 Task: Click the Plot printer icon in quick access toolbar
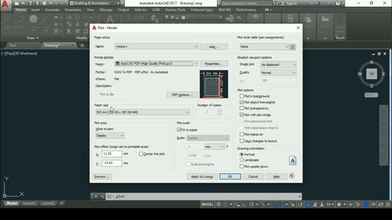tap(44, 3)
